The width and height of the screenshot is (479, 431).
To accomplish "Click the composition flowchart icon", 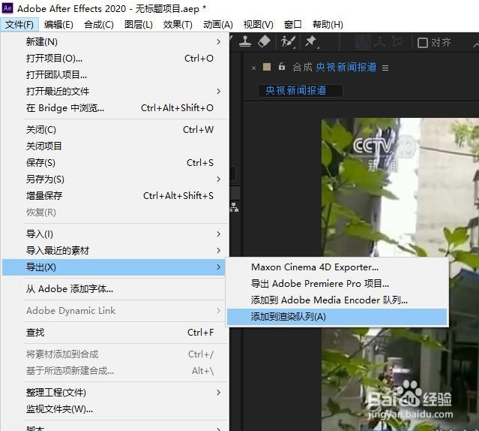I will [x=235, y=207].
